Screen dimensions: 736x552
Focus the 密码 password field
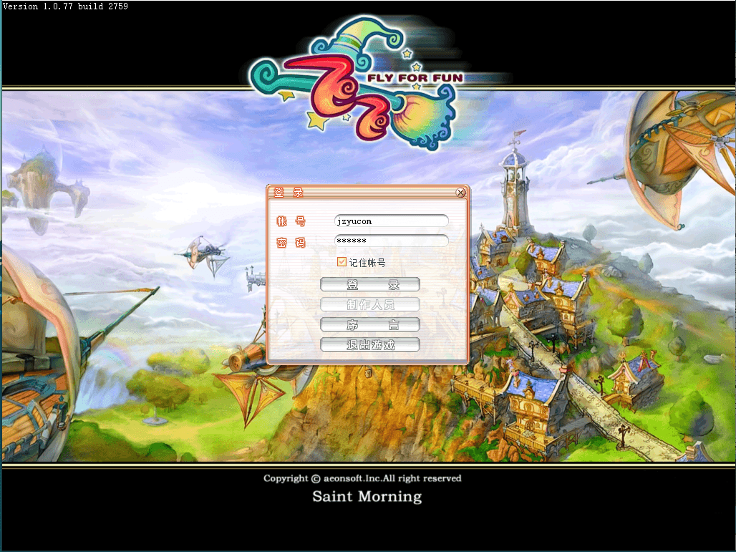tap(391, 241)
